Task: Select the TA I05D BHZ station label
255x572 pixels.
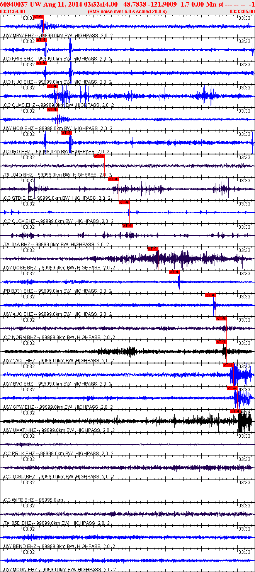Action: [x=57, y=523]
